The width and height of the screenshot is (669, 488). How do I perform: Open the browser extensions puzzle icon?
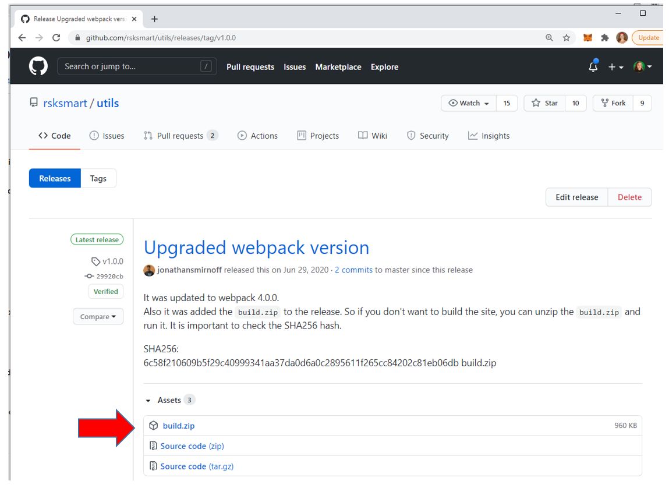click(605, 38)
